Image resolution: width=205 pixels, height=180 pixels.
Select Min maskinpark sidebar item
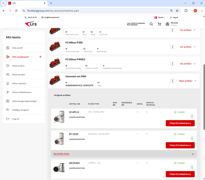24,57
